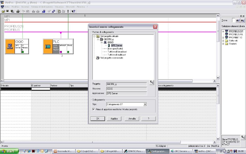This screenshot has width=246, height=154.
Task: Click the Print toolbar icon
Action: click(x=18, y=11)
